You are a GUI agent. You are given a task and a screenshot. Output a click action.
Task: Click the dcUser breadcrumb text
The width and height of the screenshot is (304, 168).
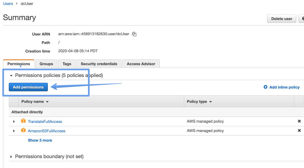point(27,4)
